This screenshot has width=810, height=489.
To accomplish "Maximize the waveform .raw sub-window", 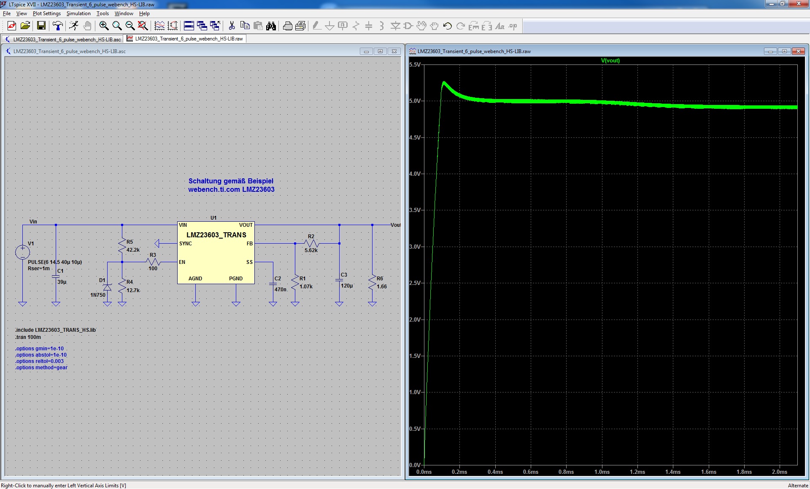I will (784, 51).
